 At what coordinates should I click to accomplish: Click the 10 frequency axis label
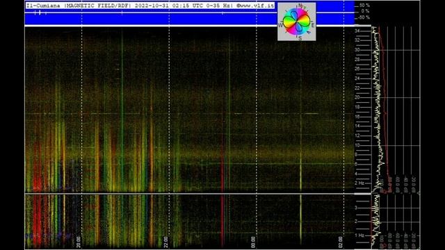pos(357,145)
